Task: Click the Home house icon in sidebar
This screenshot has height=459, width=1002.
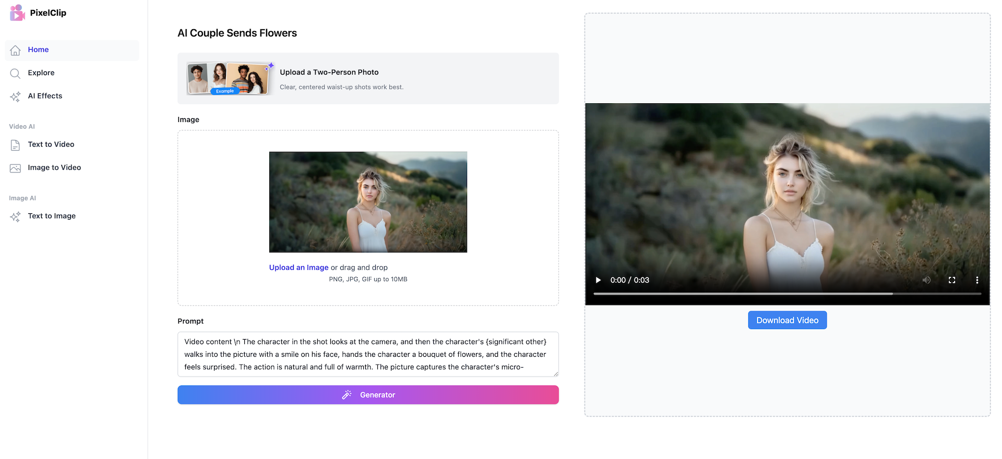Action: [15, 50]
